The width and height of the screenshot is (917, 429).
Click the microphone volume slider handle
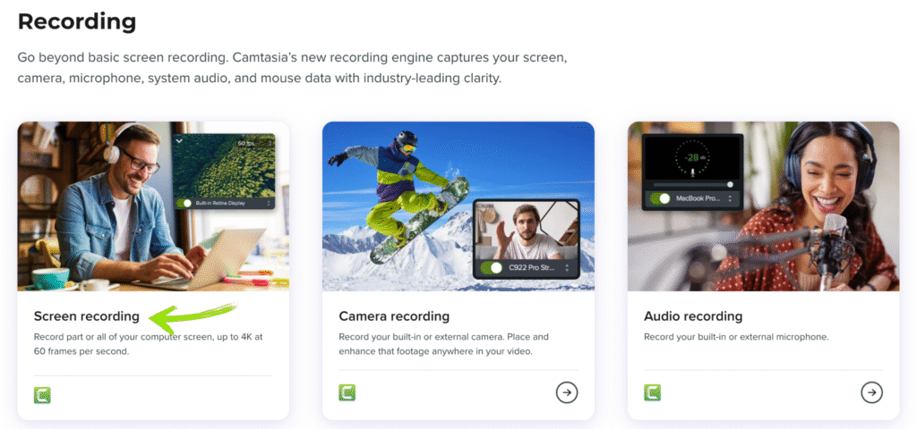730,184
